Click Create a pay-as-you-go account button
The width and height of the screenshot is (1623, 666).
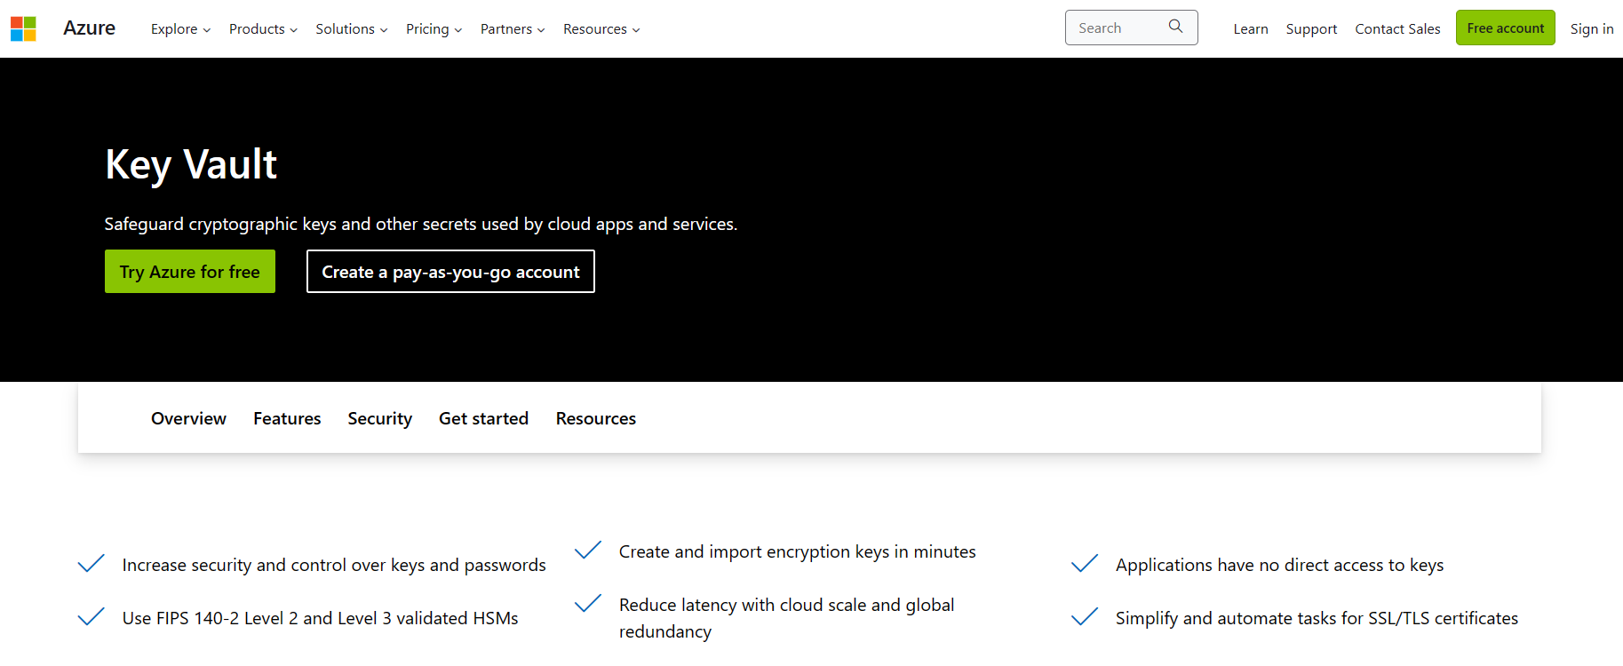[x=450, y=271]
